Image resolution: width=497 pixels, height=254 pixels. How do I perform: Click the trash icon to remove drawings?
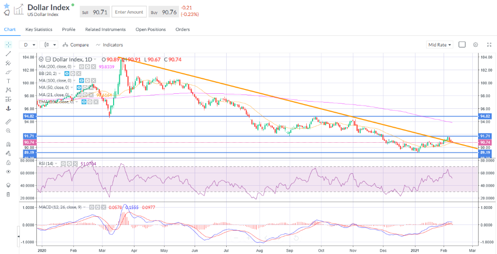(x=8, y=194)
